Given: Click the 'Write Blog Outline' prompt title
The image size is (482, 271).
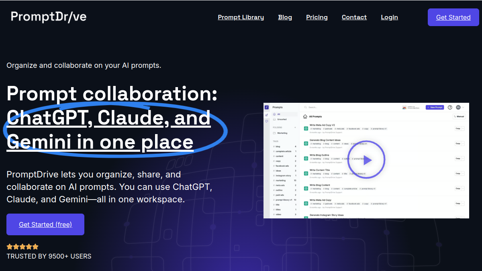Looking at the screenshot, I should point(319,155).
